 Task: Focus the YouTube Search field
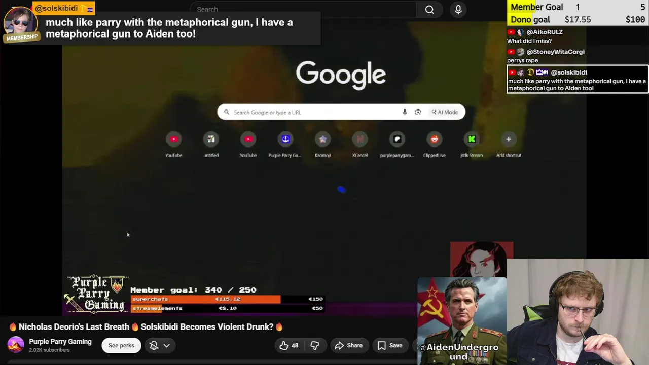point(303,10)
